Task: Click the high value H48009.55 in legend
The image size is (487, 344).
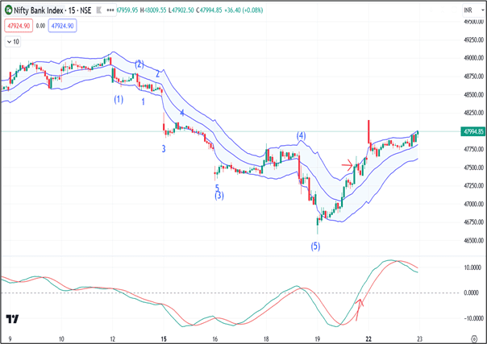Action: (x=153, y=10)
